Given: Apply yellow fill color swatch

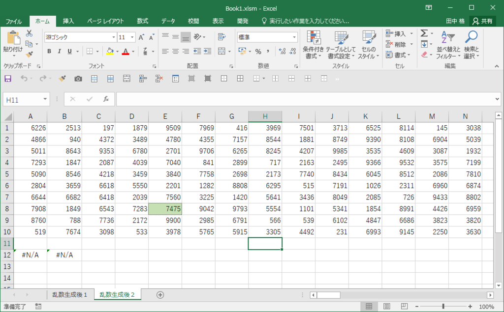Looking at the screenshot, I should pos(110,52).
